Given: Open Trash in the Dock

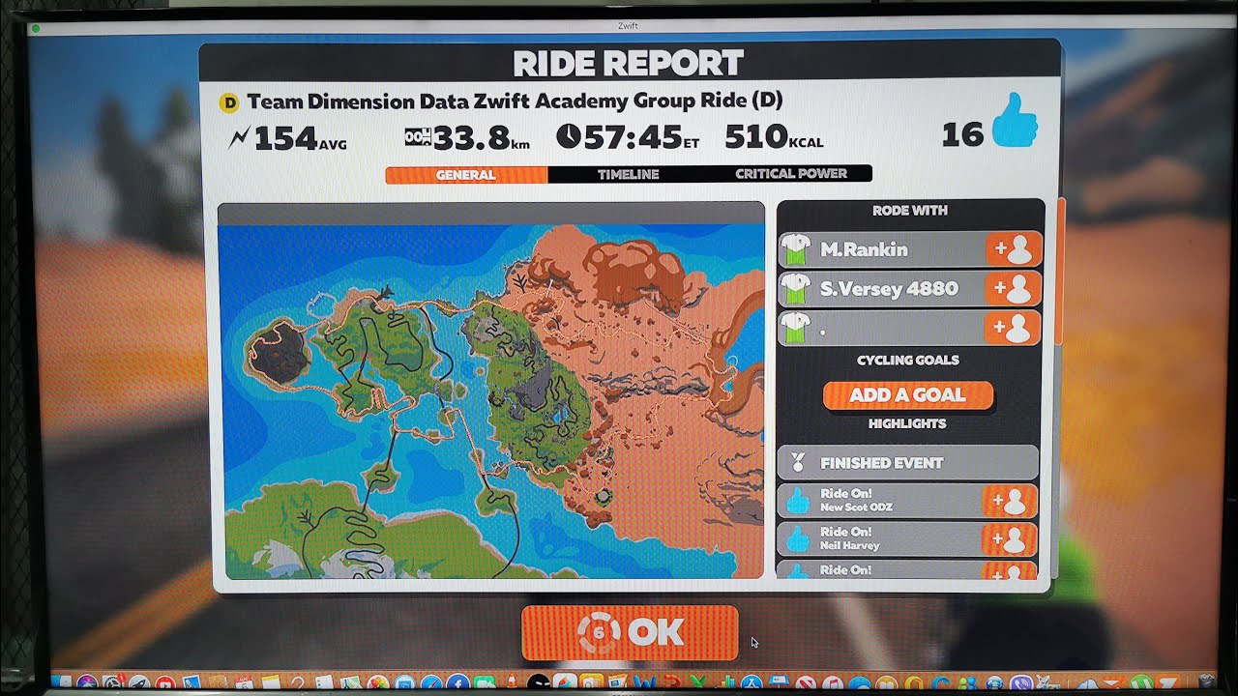Looking at the screenshot, I should click(1205, 683).
